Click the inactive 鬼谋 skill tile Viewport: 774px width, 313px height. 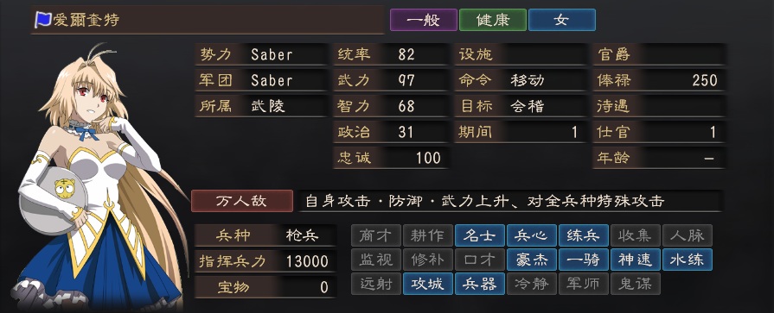[x=636, y=284]
